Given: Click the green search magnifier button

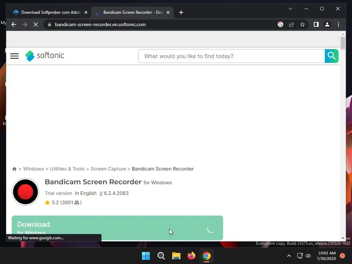Looking at the screenshot, I should (x=332, y=56).
